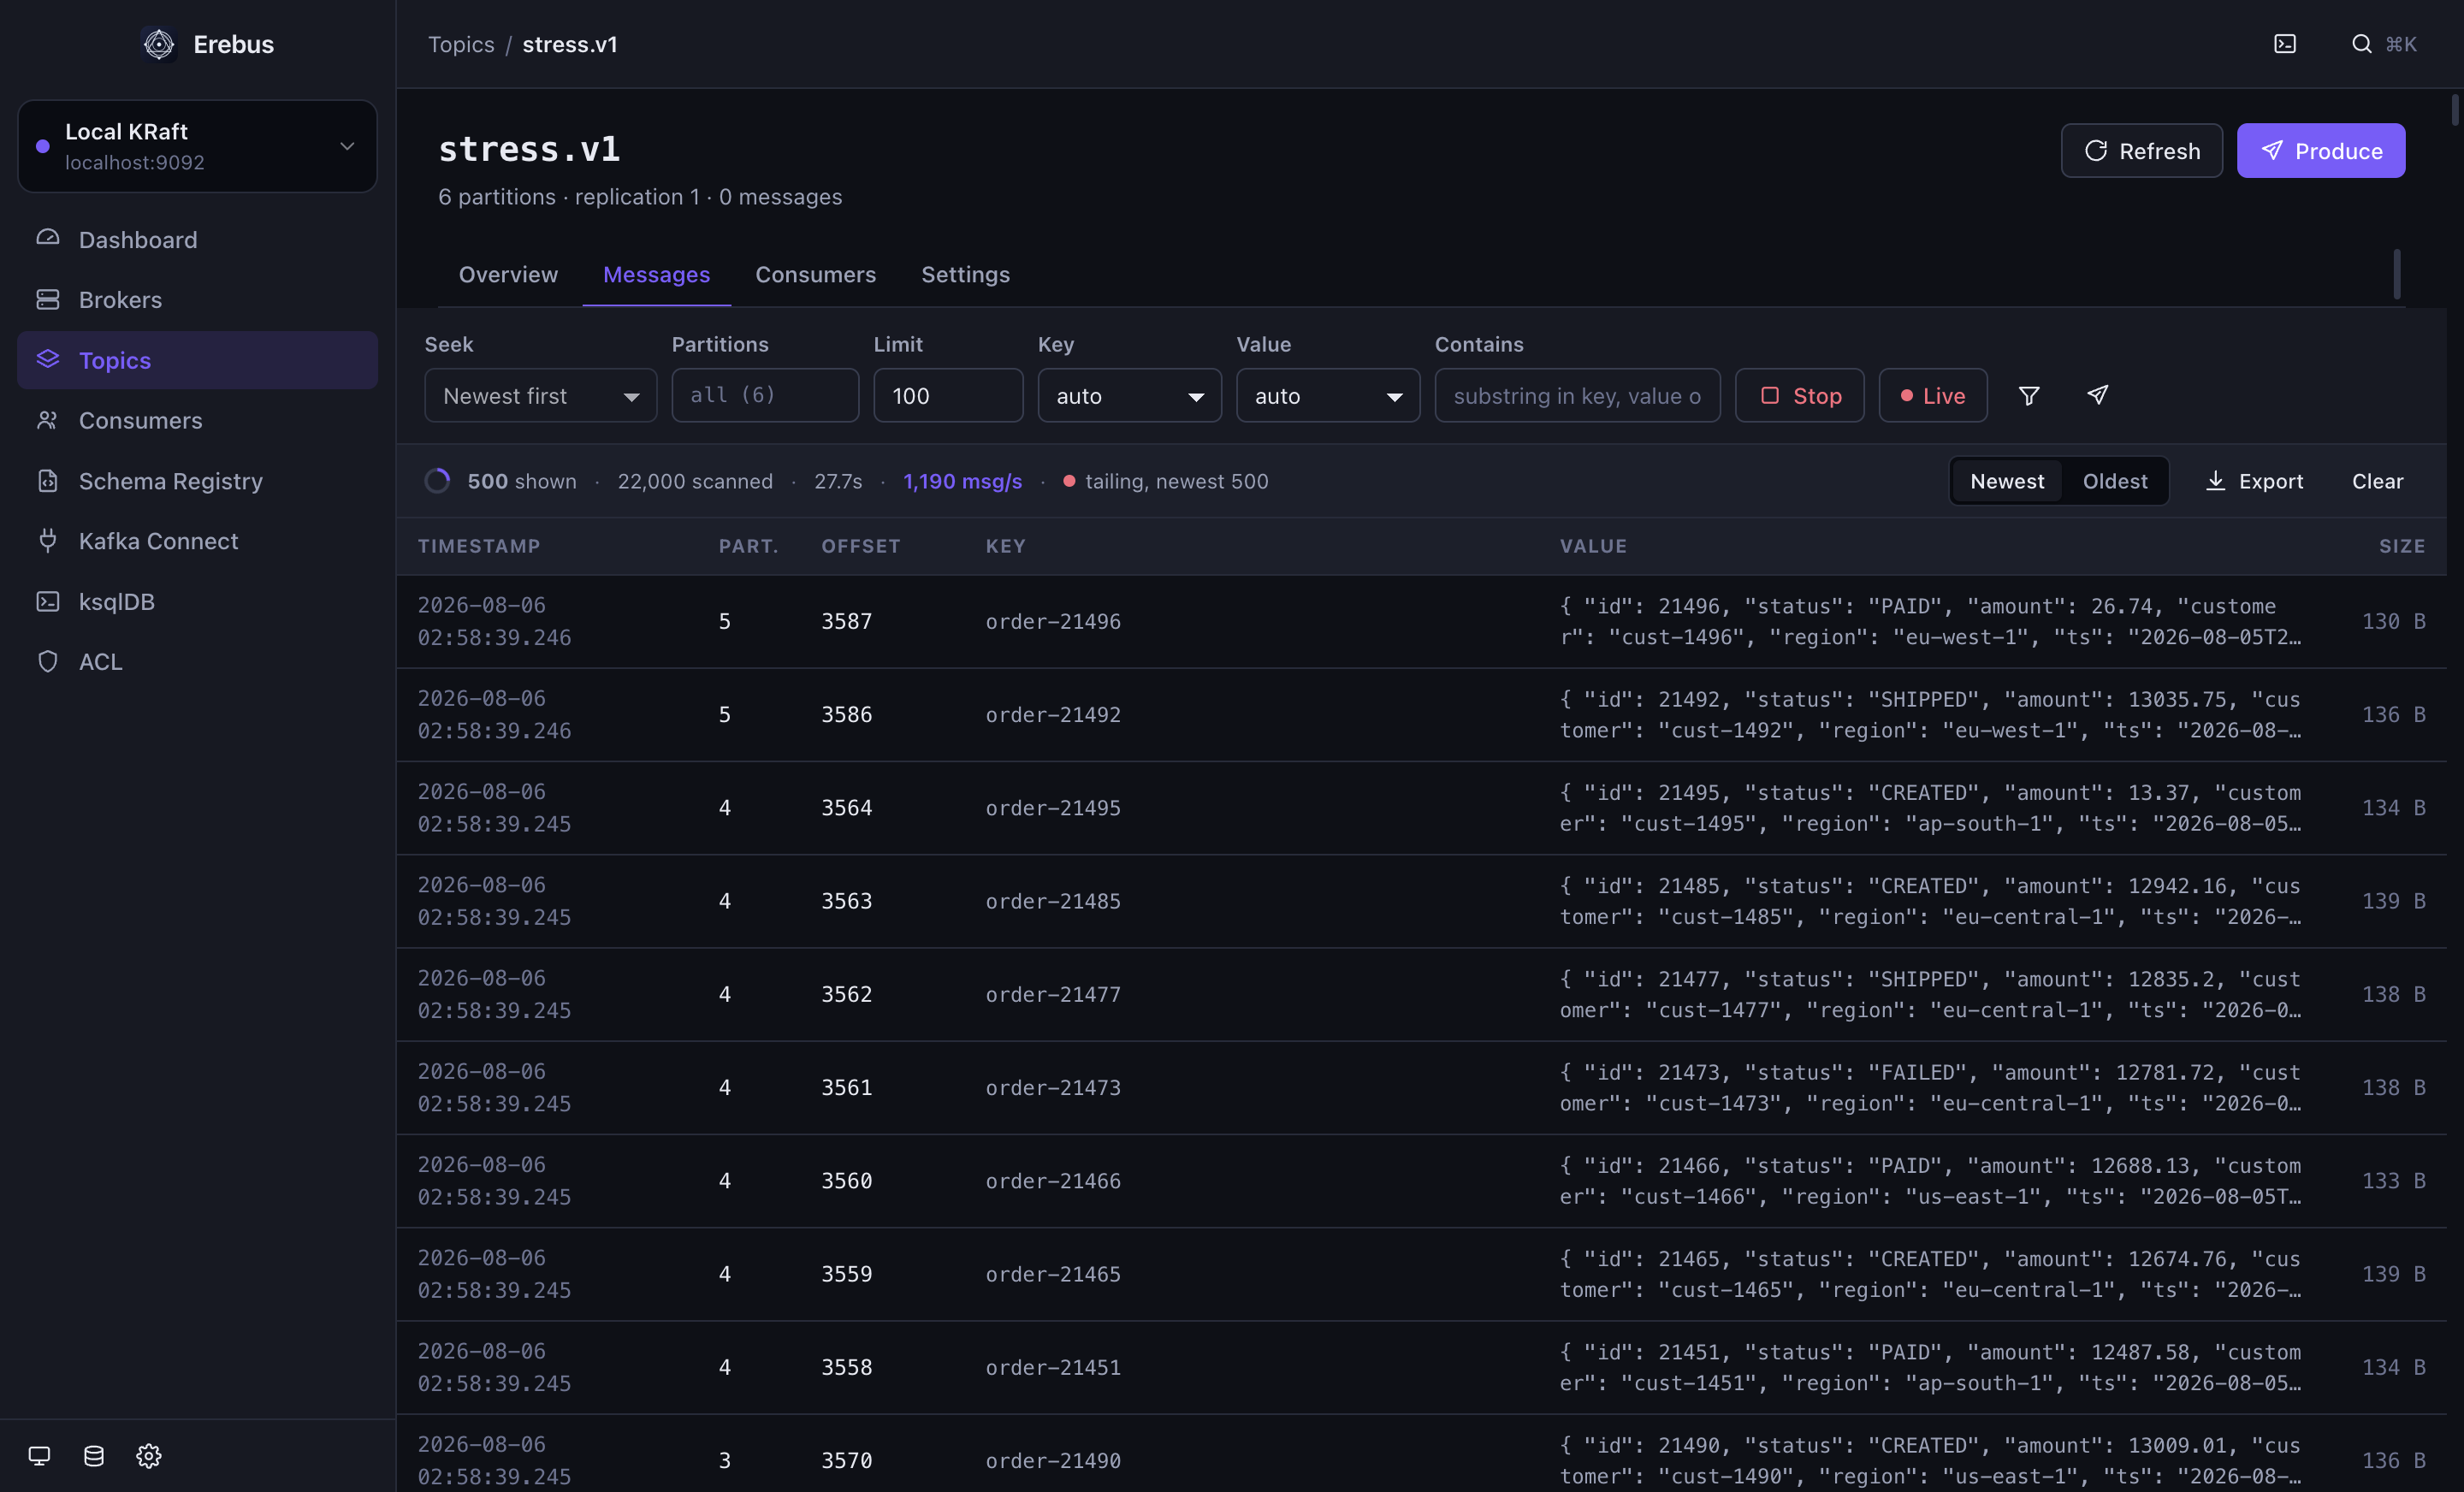Click OFFSET column header

tap(860, 546)
